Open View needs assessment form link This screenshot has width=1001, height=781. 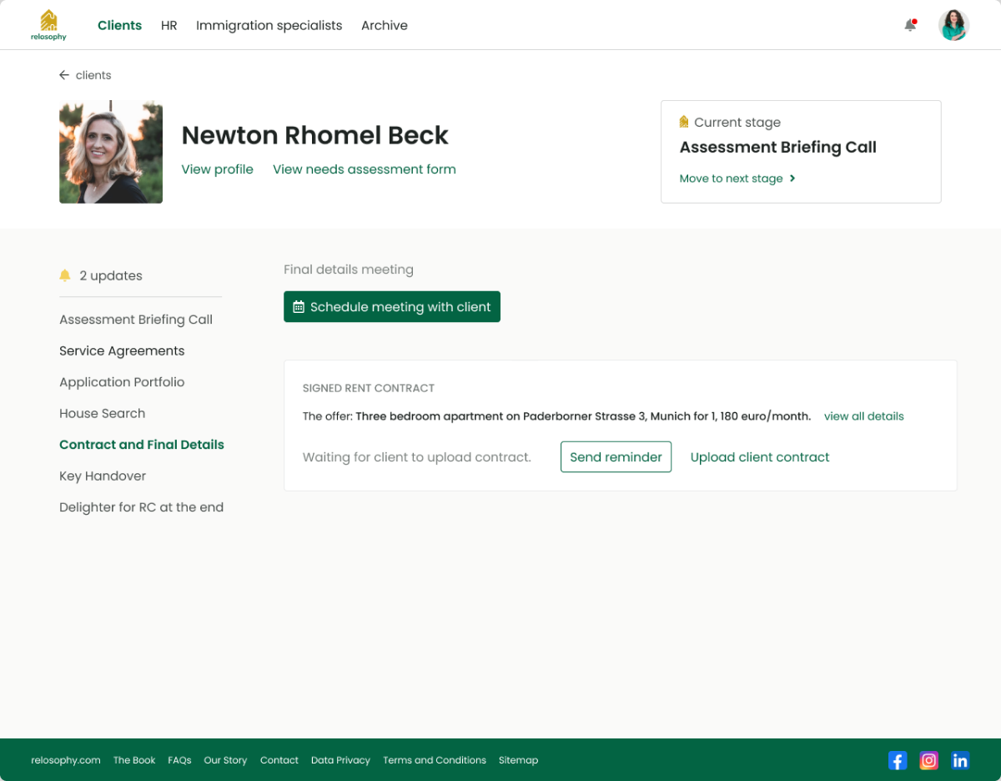[365, 169]
